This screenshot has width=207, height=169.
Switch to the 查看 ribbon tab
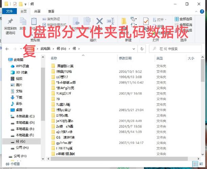click(x=51, y=11)
